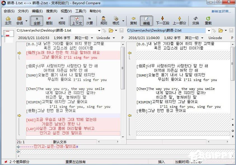Open the 文件(F) menu
236x165 pixels.
point(23,11)
